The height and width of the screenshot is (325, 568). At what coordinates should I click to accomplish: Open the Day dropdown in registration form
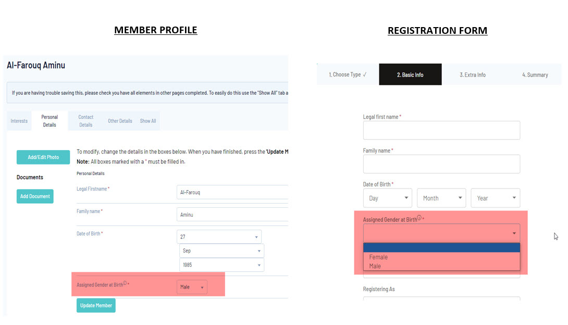coord(387,198)
